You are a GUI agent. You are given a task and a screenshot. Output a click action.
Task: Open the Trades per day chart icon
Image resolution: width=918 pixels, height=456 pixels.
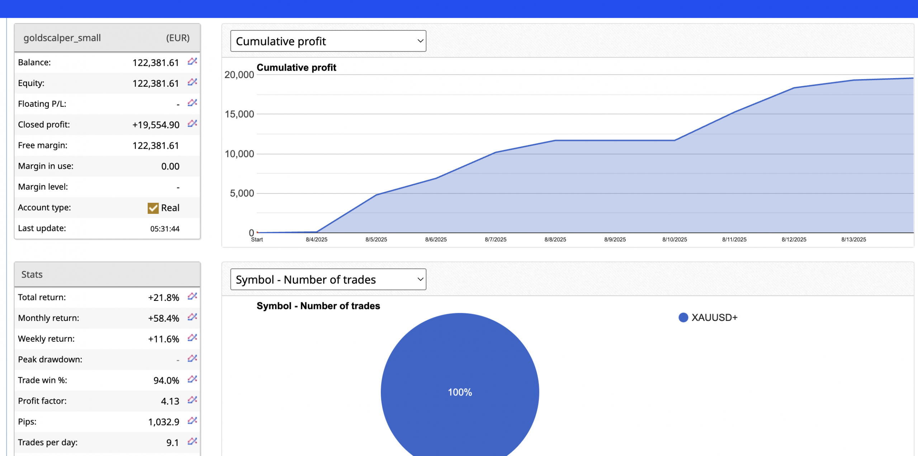click(x=192, y=442)
